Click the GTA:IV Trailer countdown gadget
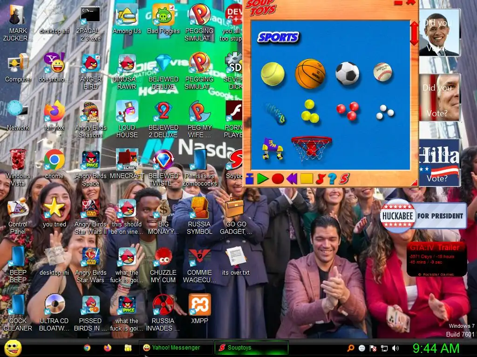The height and width of the screenshot is (357, 477). 436,259
